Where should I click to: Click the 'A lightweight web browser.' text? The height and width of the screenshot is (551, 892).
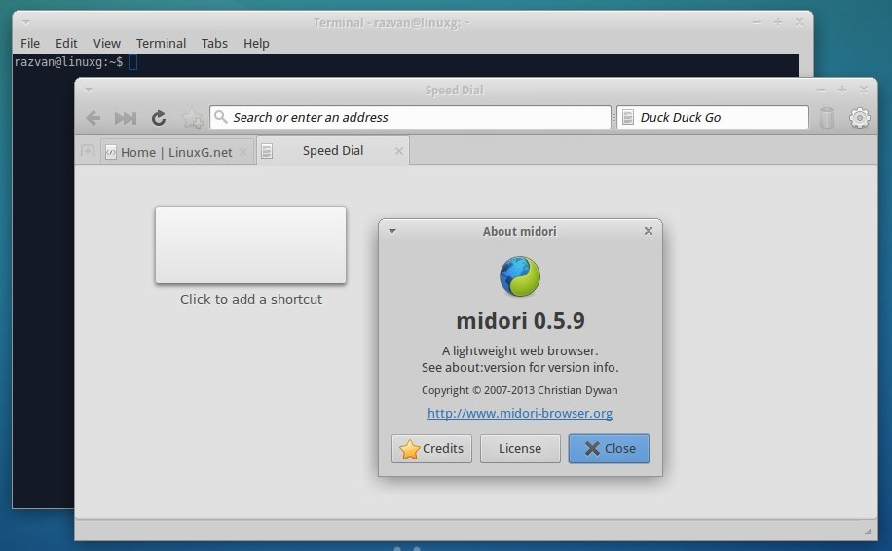tap(520, 350)
